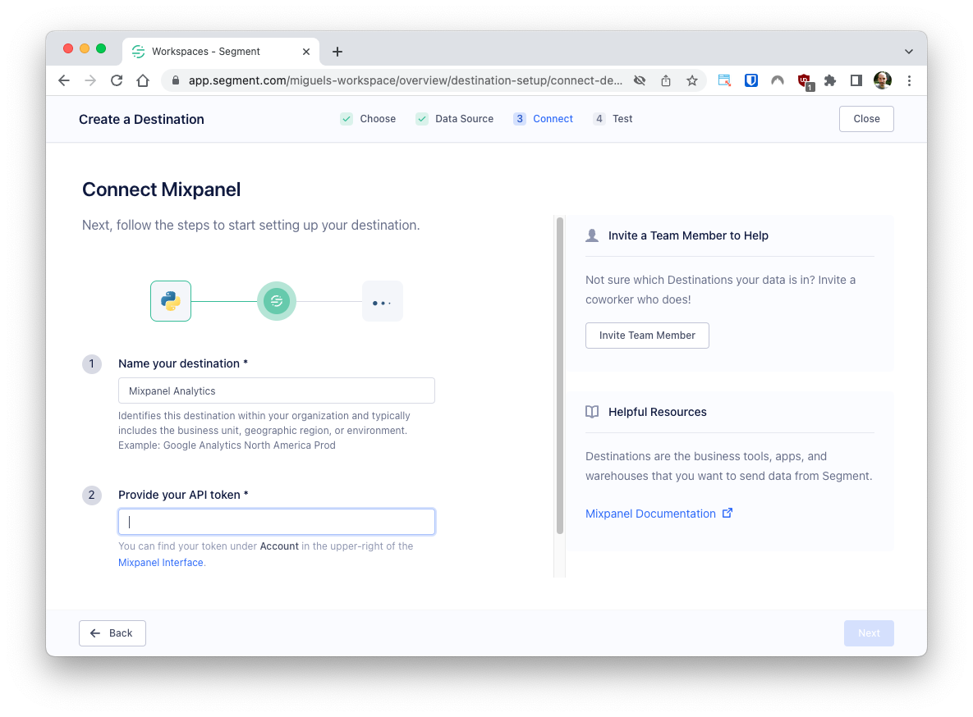Image resolution: width=973 pixels, height=717 pixels.
Task: Select the Connect step
Action: coord(543,118)
